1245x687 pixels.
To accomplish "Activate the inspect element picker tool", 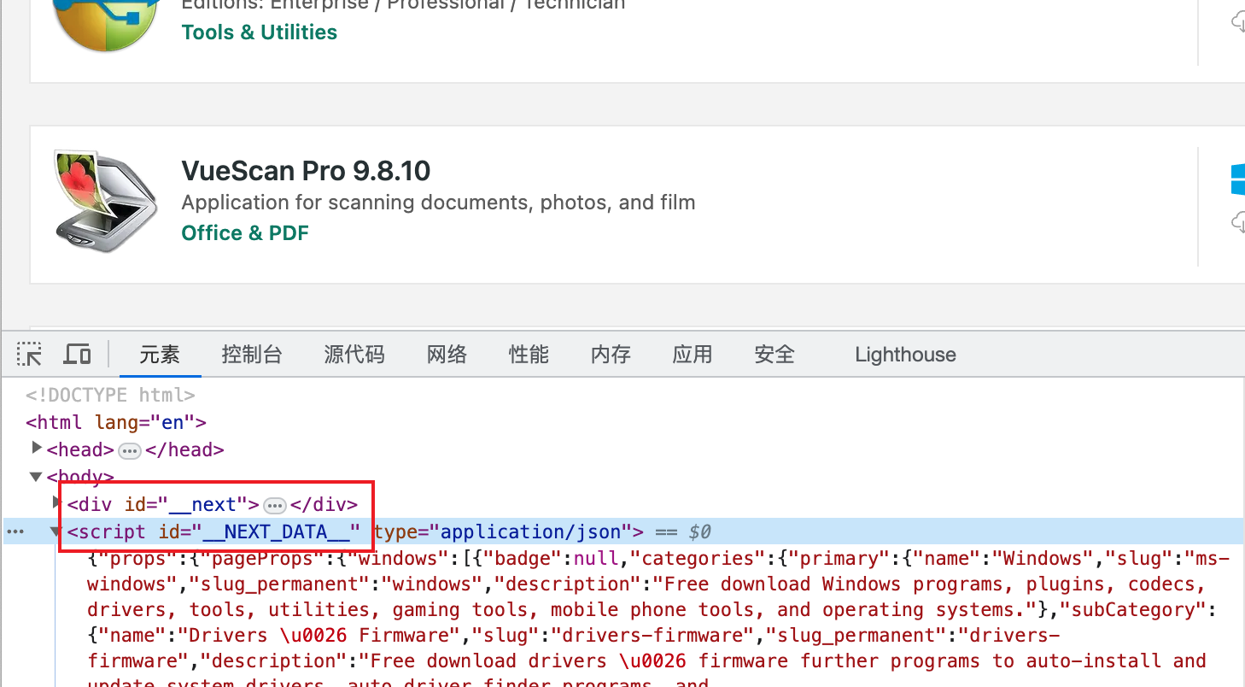I will 29,355.
